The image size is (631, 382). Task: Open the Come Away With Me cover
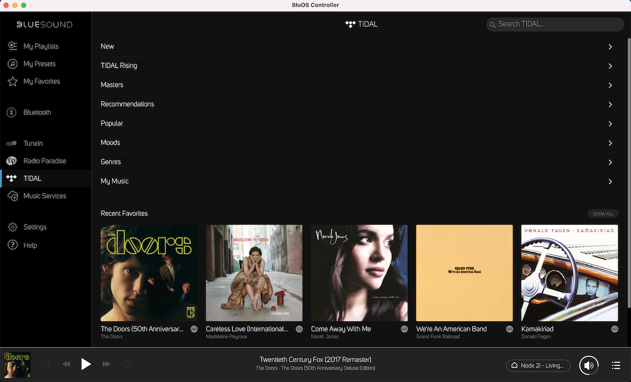(x=359, y=273)
